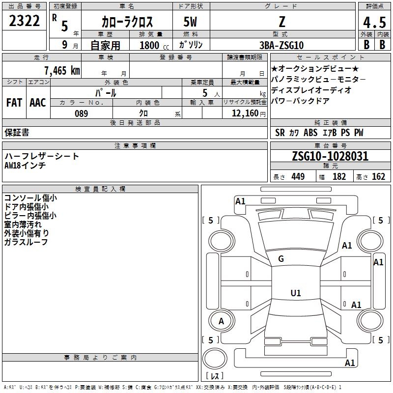This screenshot has height=393, width=393.
Task: Click the ハーフレザーシート note
Action: click(42, 156)
